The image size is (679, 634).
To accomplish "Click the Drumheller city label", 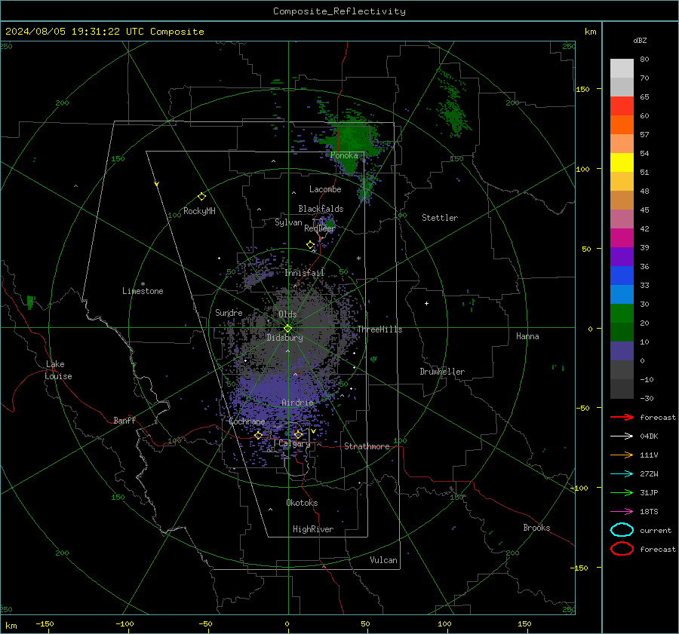I will pos(442,372).
